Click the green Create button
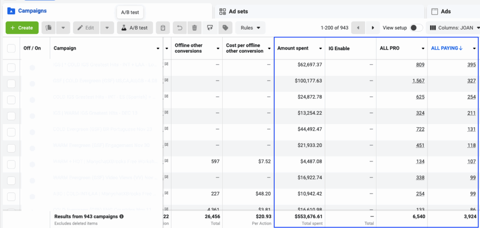The height and width of the screenshot is (228, 480). pyautogui.click(x=22, y=28)
